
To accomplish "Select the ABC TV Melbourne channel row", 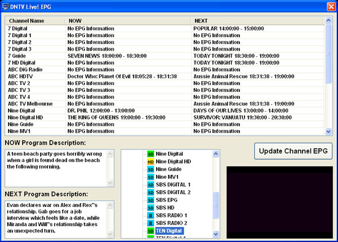I will click(165, 104).
